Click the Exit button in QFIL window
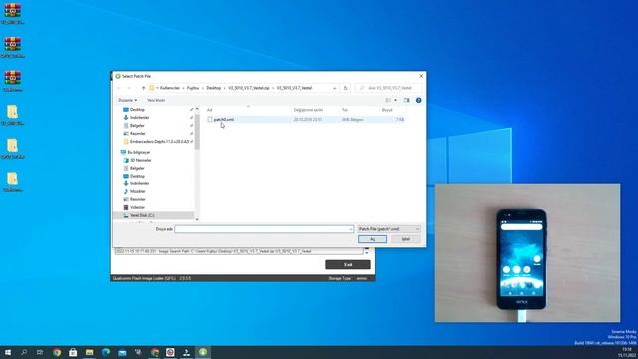This screenshot has height=359, width=638. point(348,265)
